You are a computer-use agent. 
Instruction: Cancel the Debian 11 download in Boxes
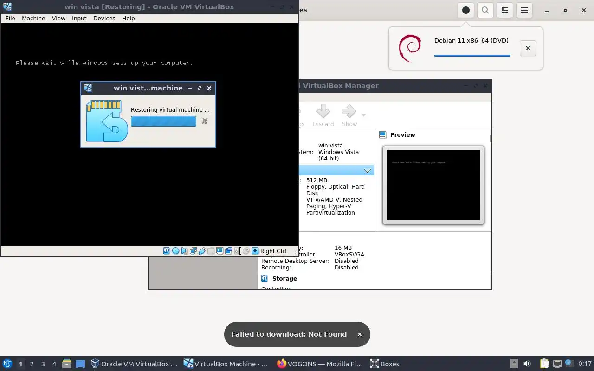point(528,48)
